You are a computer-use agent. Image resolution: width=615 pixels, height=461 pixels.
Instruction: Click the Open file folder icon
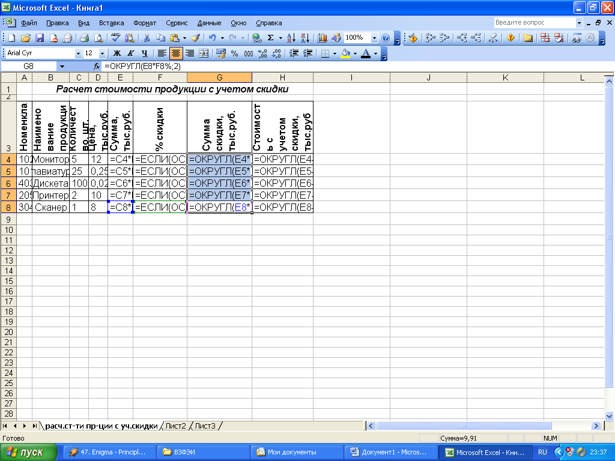[25, 38]
